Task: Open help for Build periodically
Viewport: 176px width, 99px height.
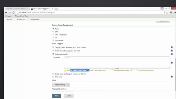Action: point(172,54)
